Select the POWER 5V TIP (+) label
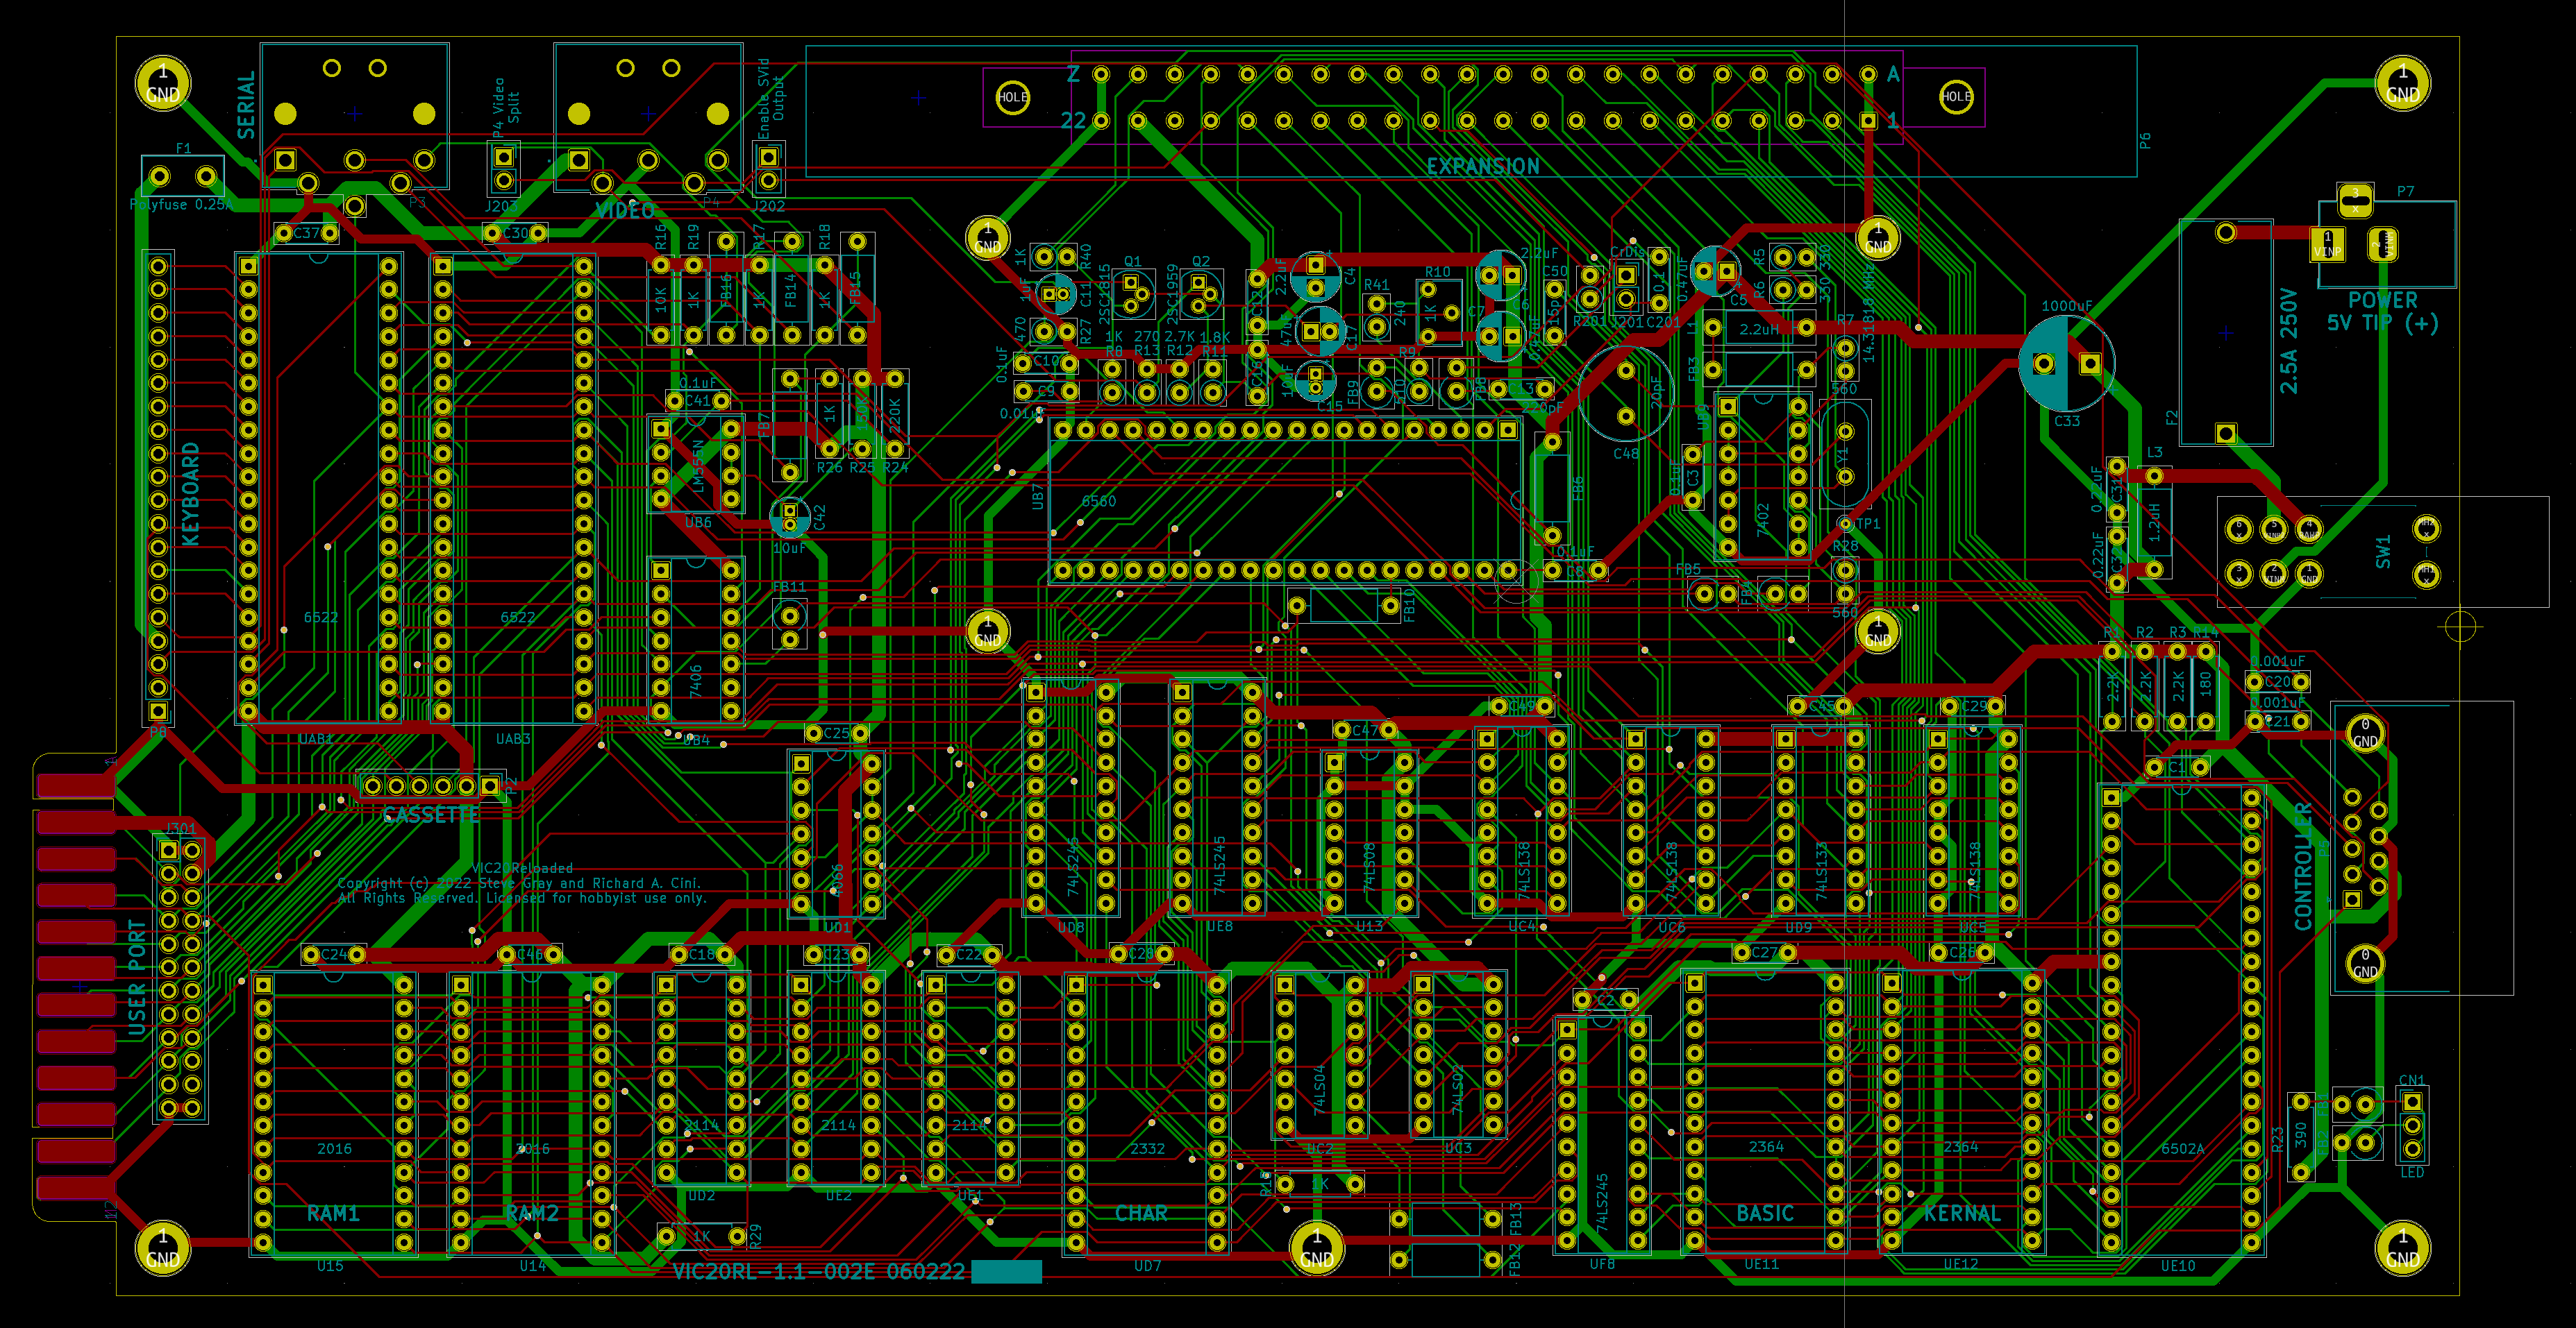Image resolution: width=2576 pixels, height=1328 pixels. pos(2382,312)
